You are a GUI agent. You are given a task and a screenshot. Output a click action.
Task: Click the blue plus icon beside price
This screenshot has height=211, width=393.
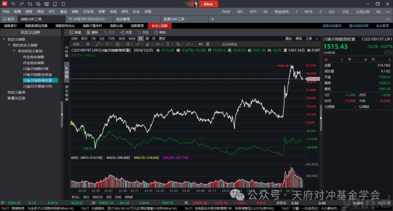(390, 53)
